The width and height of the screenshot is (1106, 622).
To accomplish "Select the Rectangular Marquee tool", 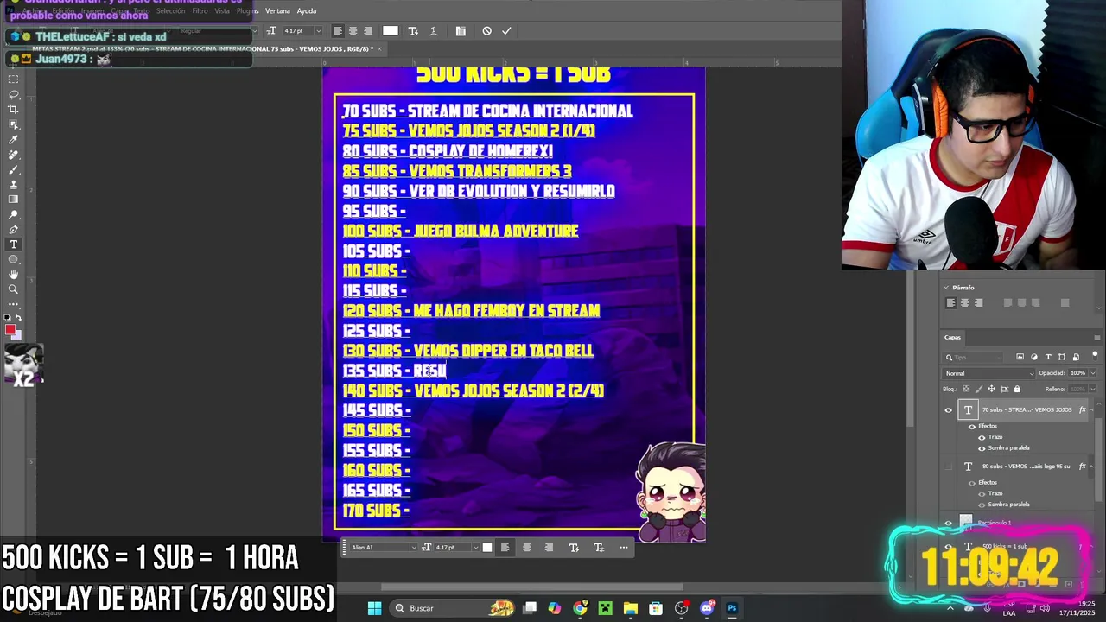I will click(x=13, y=79).
